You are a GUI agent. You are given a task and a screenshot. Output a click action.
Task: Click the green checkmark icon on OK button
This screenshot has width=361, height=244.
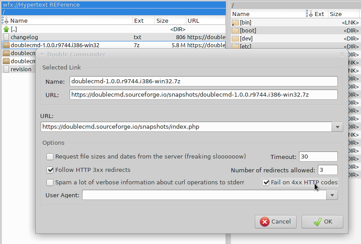pyautogui.click(x=318, y=222)
